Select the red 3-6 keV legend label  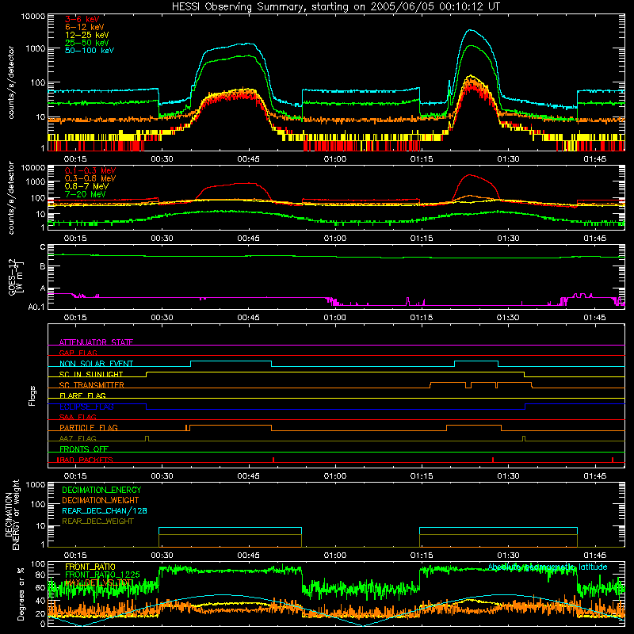coord(82,19)
